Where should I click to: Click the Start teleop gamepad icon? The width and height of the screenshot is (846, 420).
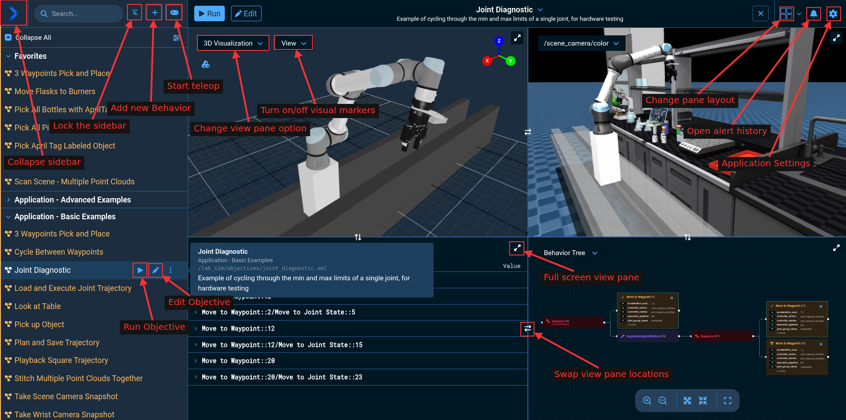[174, 13]
